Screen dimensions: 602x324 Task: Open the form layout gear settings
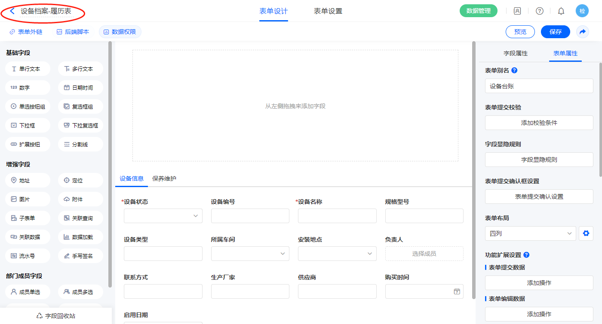[x=585, y=233]
